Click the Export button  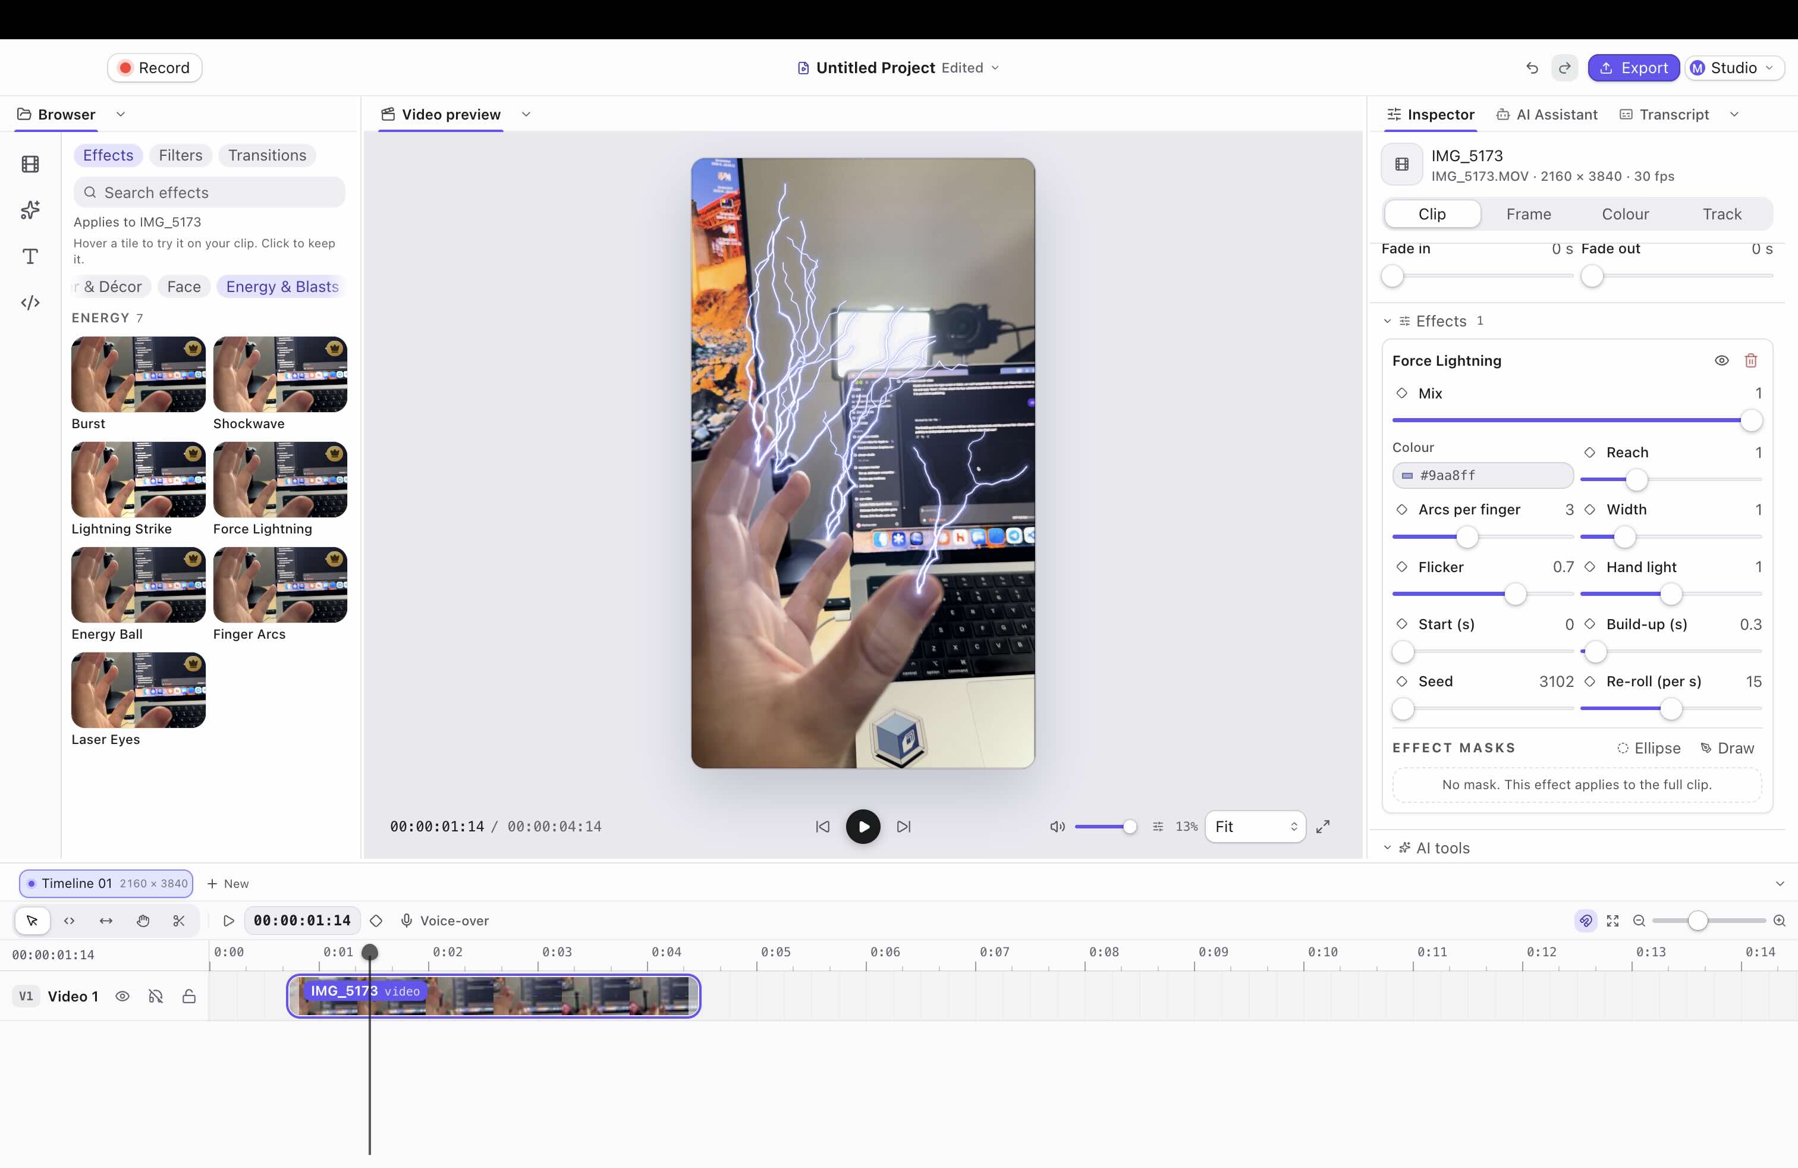click(1633, 68)
